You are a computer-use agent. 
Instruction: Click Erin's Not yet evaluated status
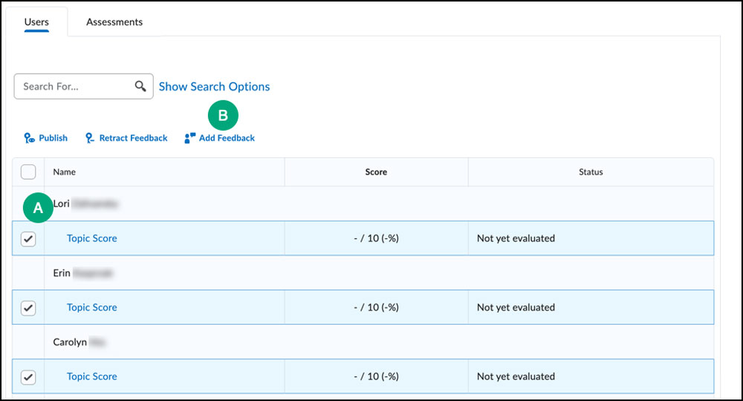pos(516,307)
